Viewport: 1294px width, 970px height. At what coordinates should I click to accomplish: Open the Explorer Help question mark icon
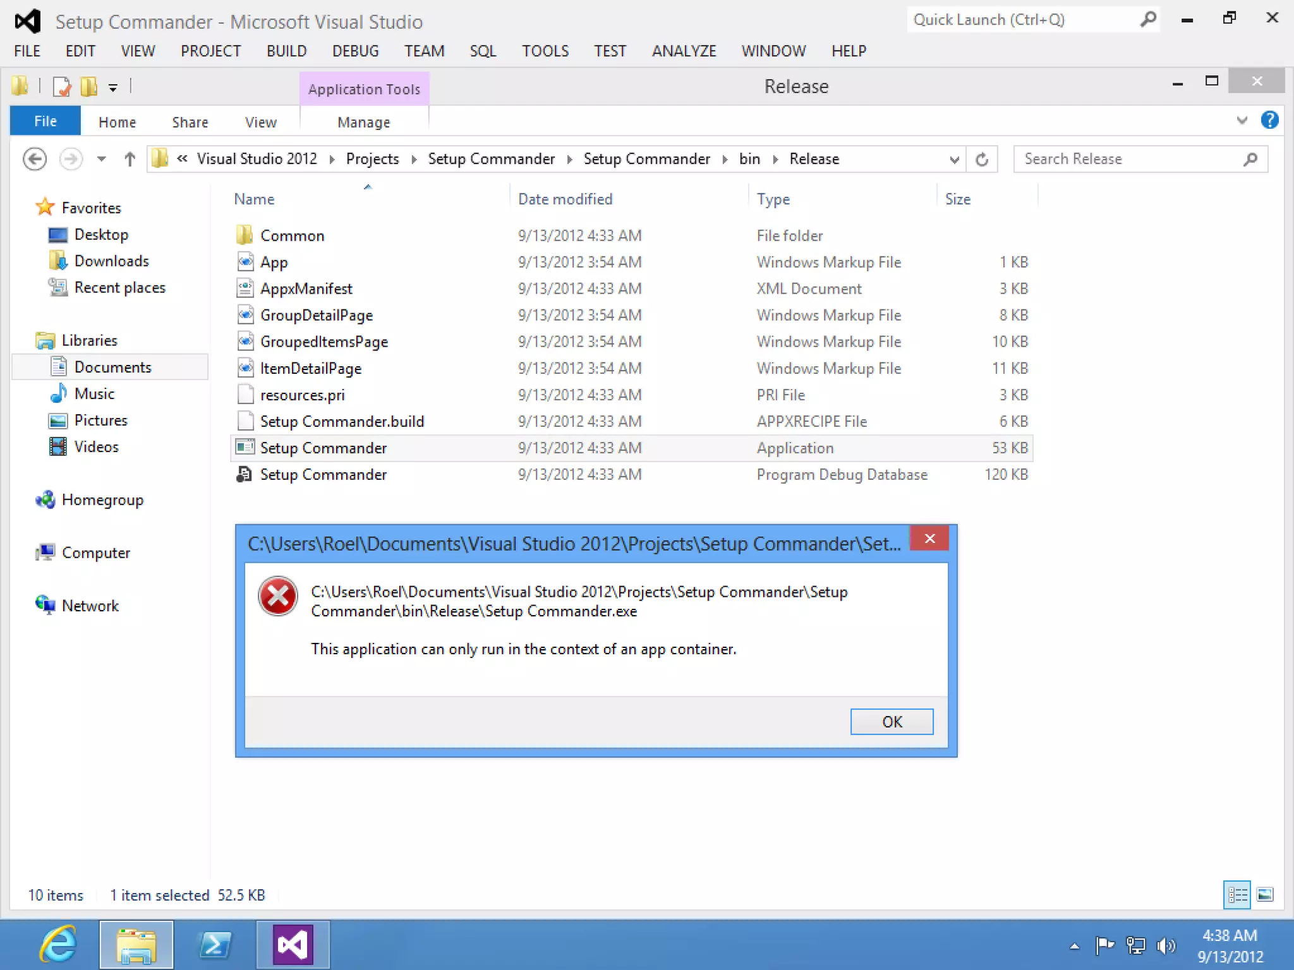coord(1269,120)
